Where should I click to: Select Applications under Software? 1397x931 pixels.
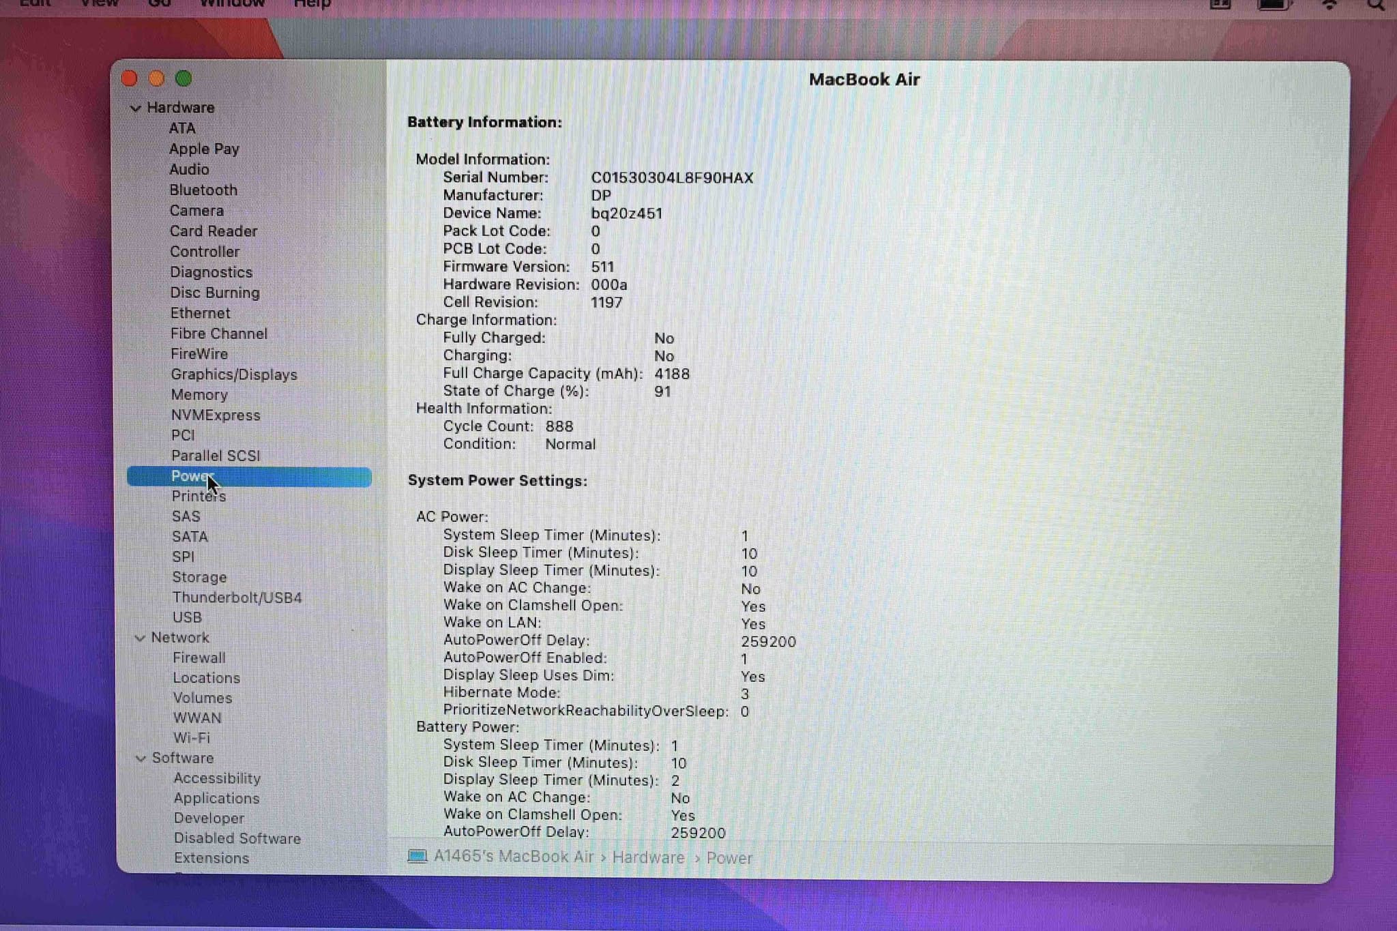tap(216, 798)
